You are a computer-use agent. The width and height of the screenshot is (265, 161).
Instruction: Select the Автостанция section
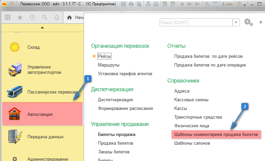[42, 114]
